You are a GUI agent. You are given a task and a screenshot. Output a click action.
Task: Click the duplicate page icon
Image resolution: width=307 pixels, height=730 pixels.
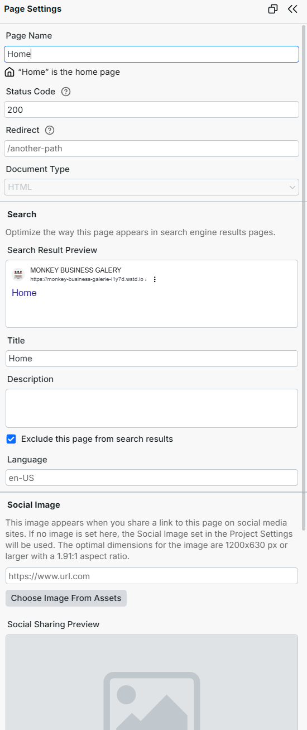[273, 9]
